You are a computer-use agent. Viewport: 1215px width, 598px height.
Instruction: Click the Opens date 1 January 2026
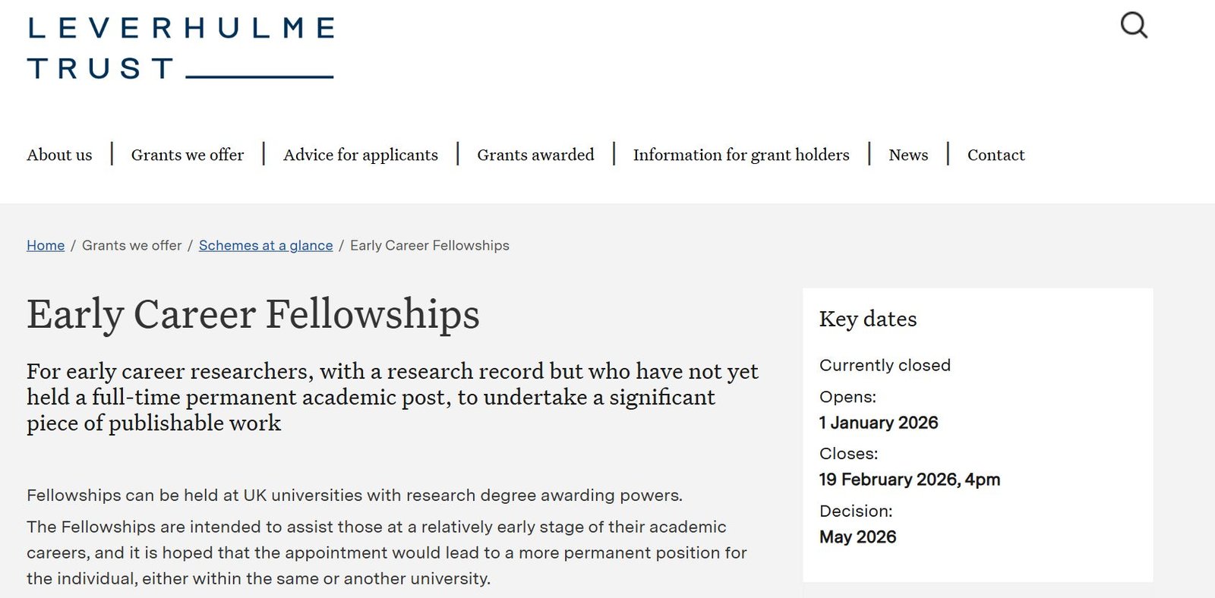878,423
